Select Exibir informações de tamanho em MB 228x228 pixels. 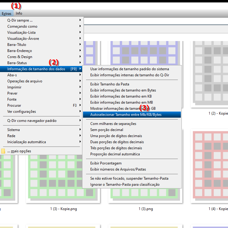click(x=132, y=102)
